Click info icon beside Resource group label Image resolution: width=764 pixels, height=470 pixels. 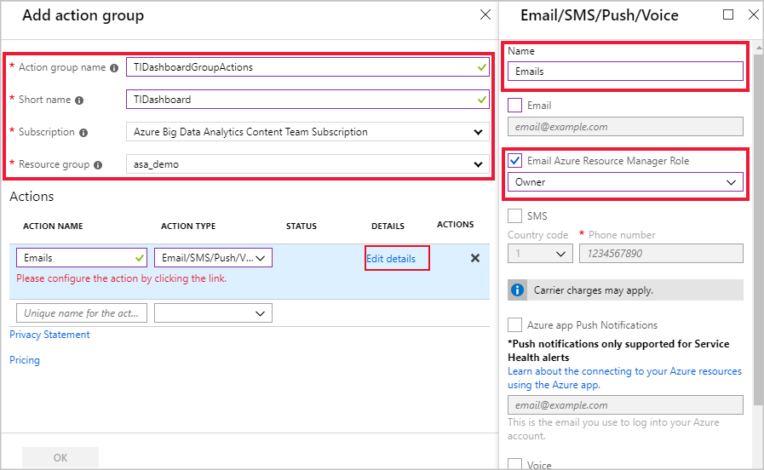pos(98,165)
